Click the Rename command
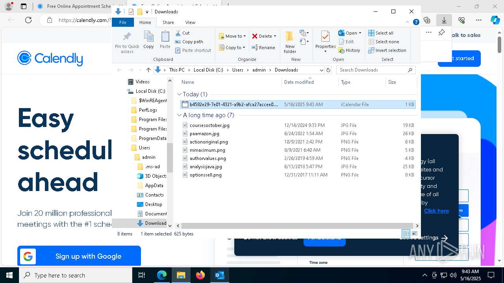Screen dimensions: 504x283 [263, 48]
